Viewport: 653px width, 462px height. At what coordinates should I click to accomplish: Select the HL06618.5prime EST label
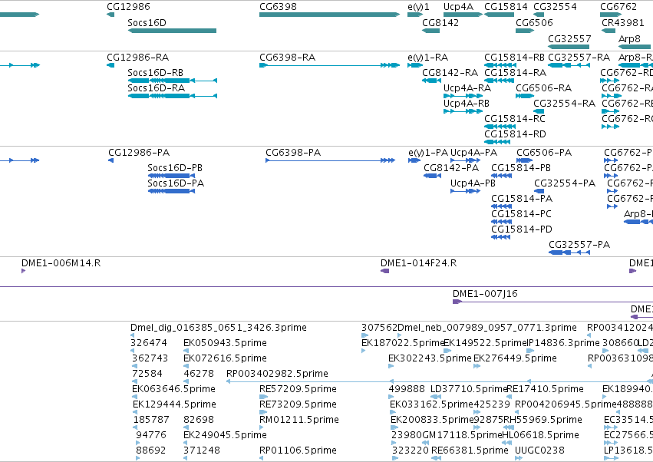coord(540,435)
